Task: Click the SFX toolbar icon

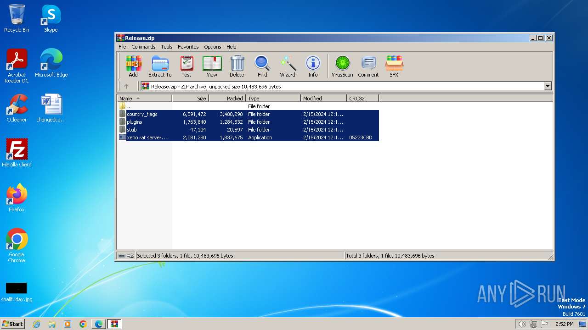Action: 394,66
